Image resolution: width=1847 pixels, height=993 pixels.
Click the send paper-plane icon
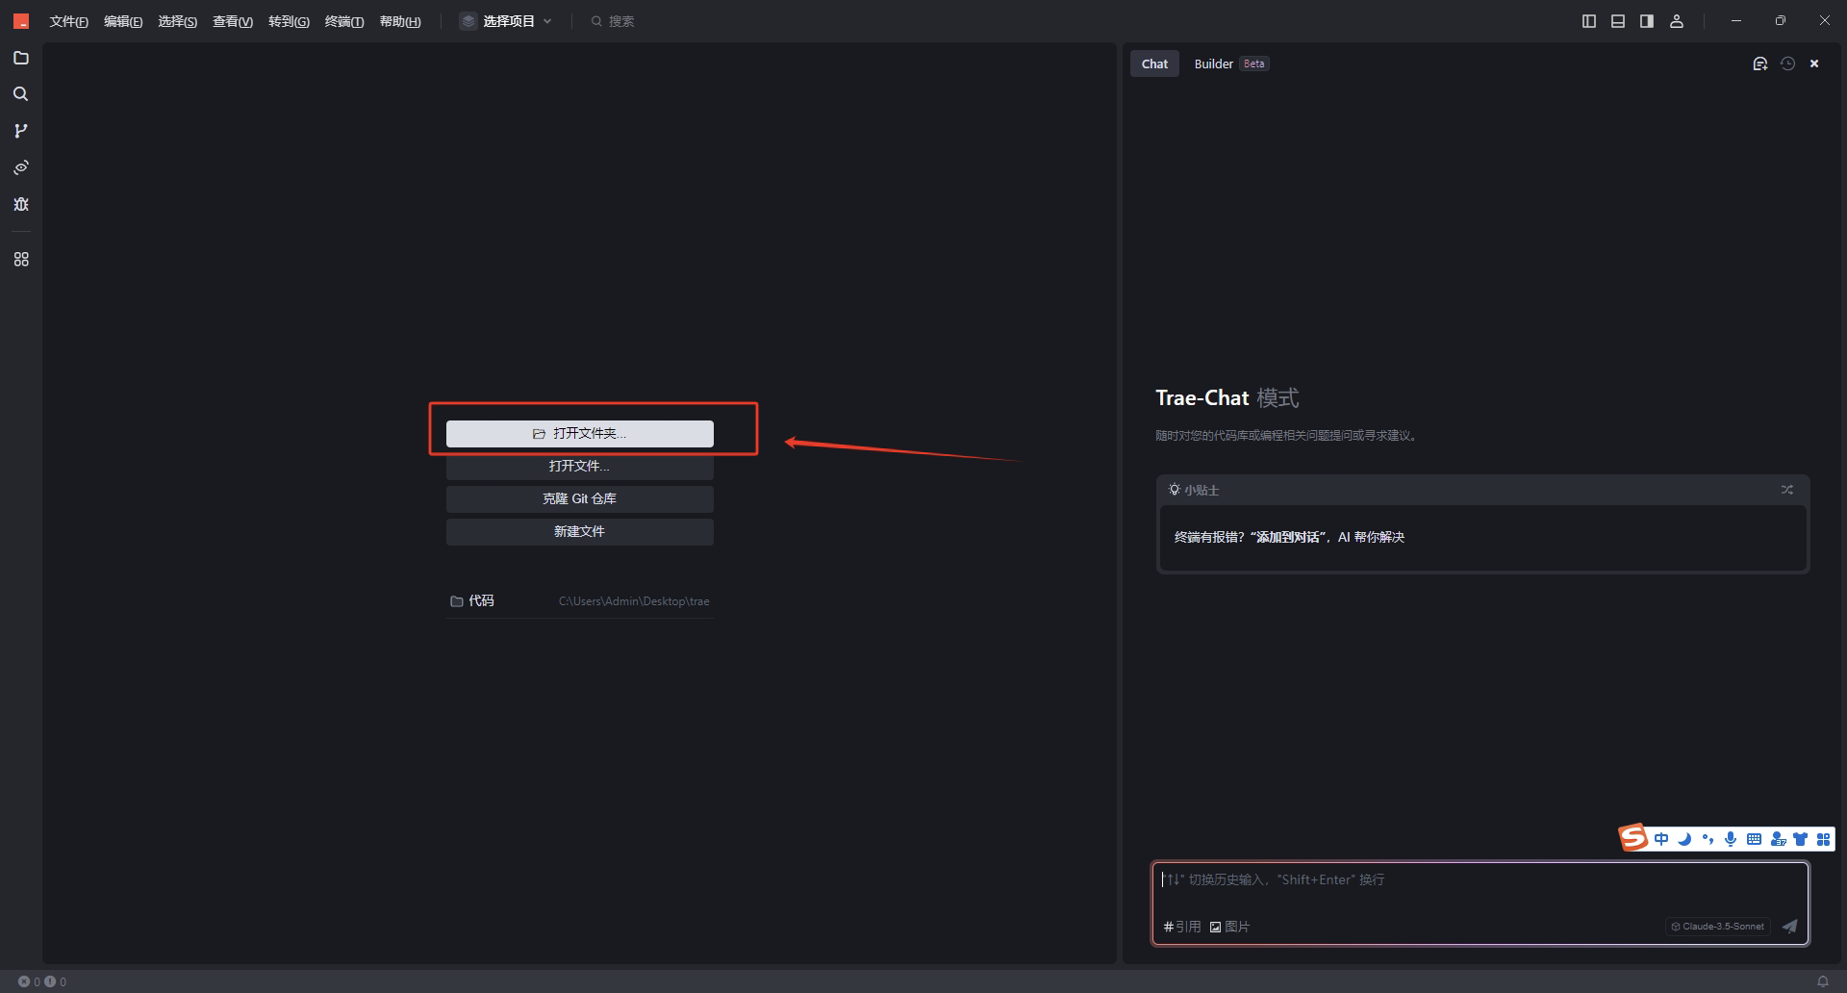(x=1789, y=927)
